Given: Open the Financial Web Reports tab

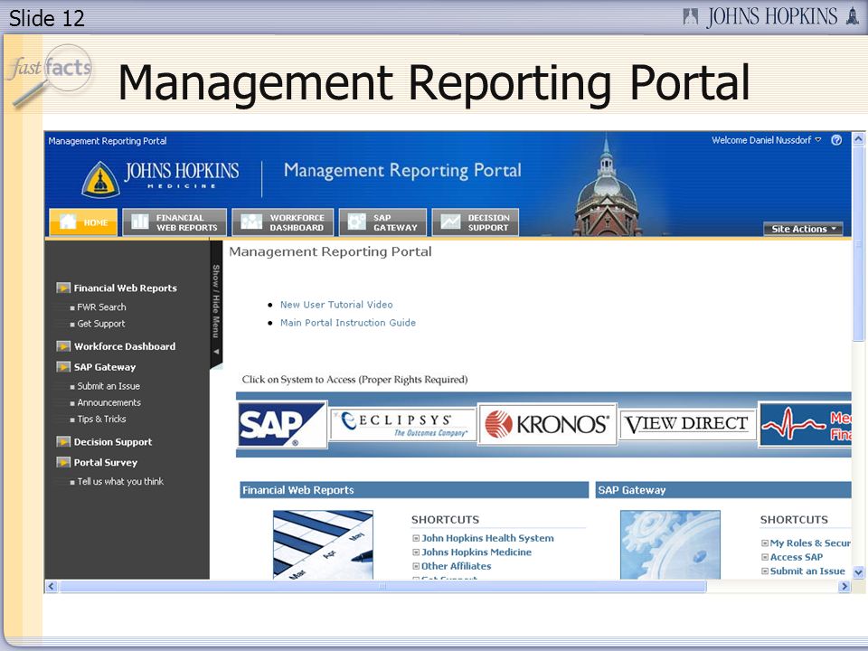Looking at the screenshot, I should click(x=175, y=222).
